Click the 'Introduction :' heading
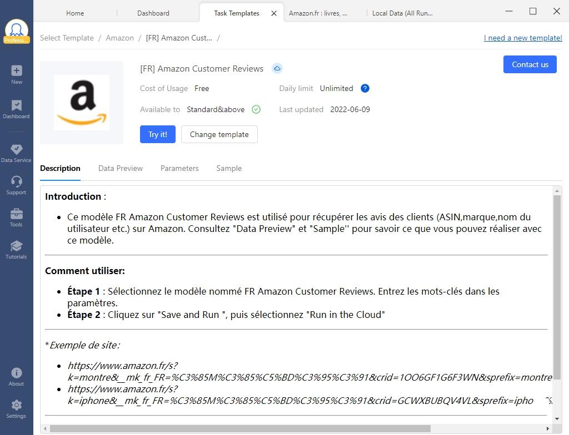Screen dimensions: 569x435 tap(76, 196)
